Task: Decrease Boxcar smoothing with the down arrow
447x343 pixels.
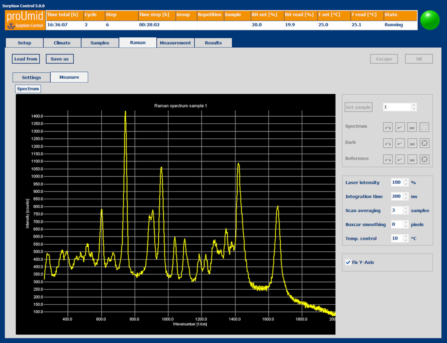Action: click(406, 227)
